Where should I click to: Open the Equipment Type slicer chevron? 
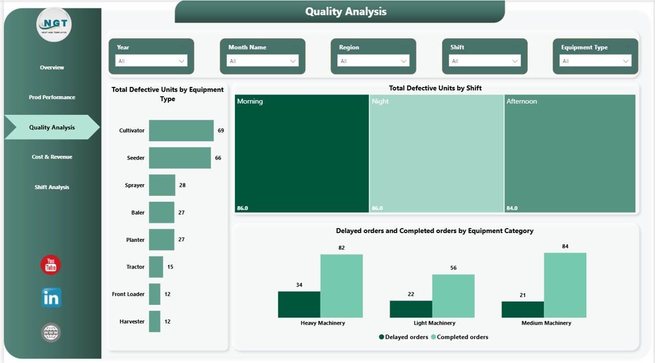pos(626,61)
